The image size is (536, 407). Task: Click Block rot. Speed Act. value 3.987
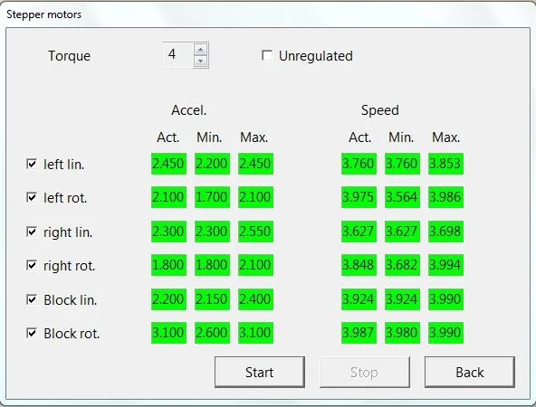[x=359, y=333]
